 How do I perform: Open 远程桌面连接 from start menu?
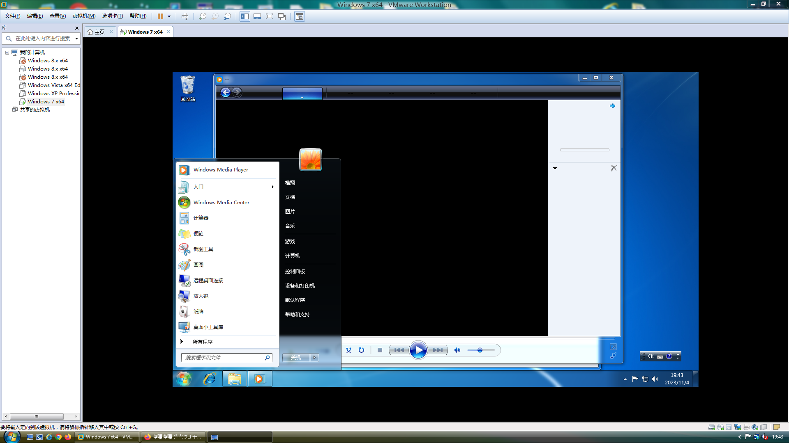tap(228, 281)
